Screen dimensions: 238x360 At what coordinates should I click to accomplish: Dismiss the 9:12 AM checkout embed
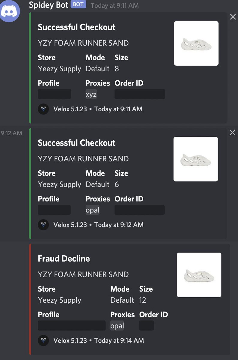point(233,133)
